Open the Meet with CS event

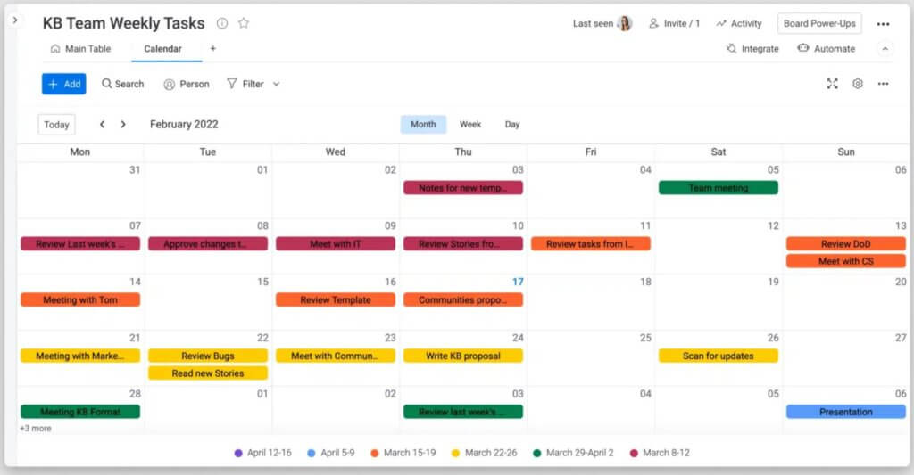[x=846, y=261]
